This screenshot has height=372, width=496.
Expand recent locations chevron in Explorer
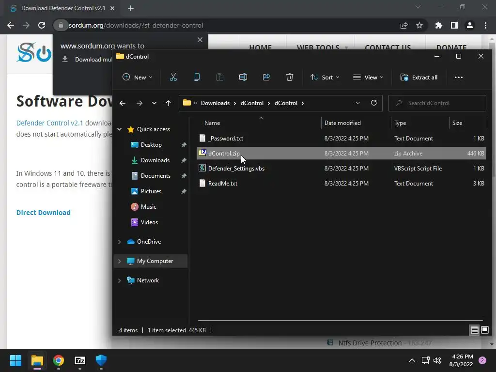point(154,103)
